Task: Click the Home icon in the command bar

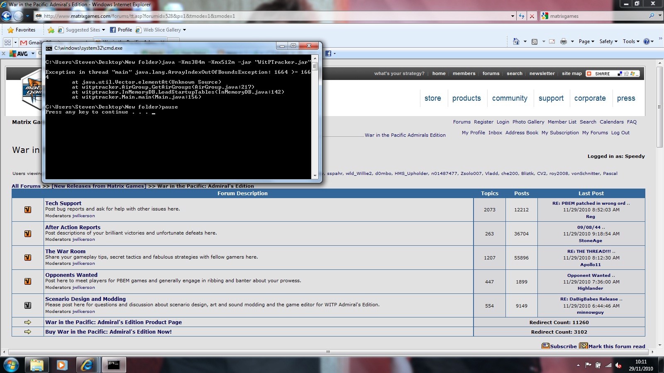Action: pos(516,41)
